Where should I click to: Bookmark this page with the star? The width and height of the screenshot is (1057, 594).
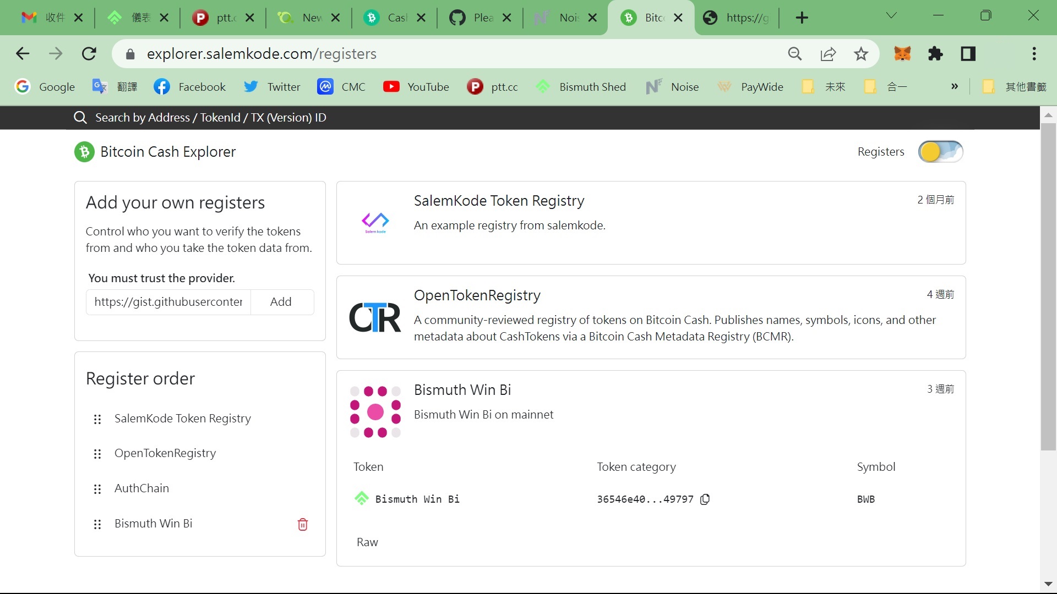861,54
